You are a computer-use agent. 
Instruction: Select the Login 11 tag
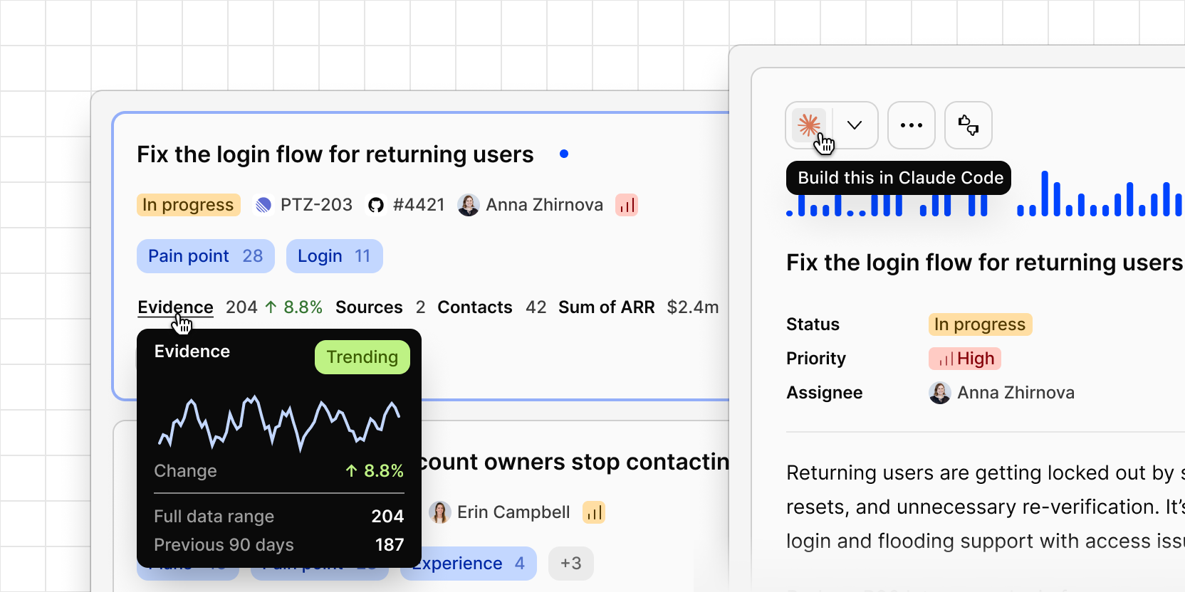point(335,256)
